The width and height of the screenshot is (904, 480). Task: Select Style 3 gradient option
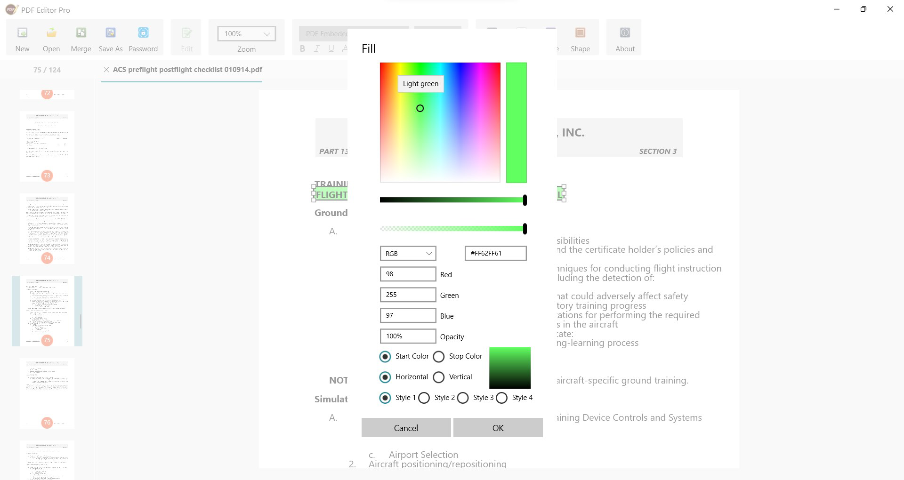pos(463,398)
